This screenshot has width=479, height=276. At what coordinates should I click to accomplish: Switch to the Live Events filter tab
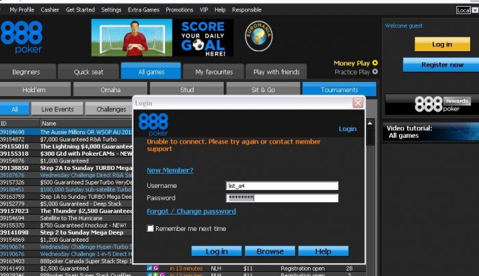tap(57, 109)
